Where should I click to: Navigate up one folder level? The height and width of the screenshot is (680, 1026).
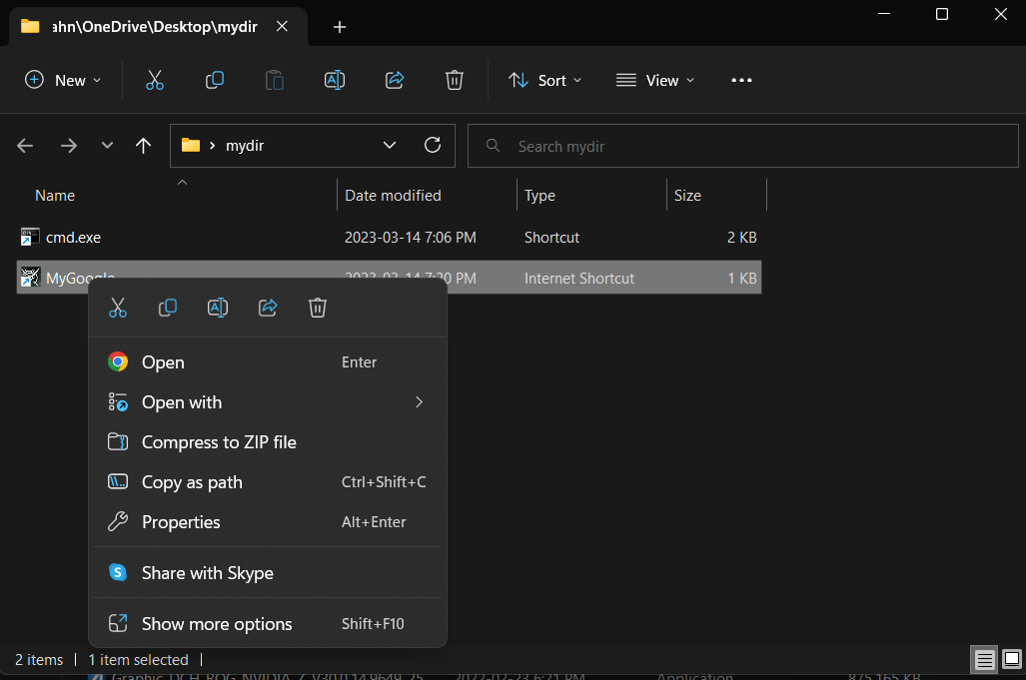[x=143, y=145]
